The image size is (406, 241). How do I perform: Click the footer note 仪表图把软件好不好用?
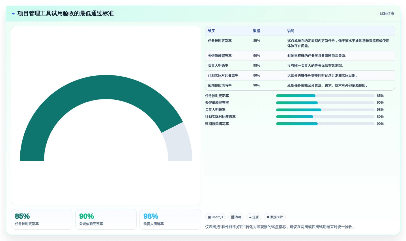[x=280, y=227]
